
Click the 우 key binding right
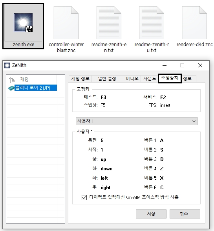coord(106,188)
